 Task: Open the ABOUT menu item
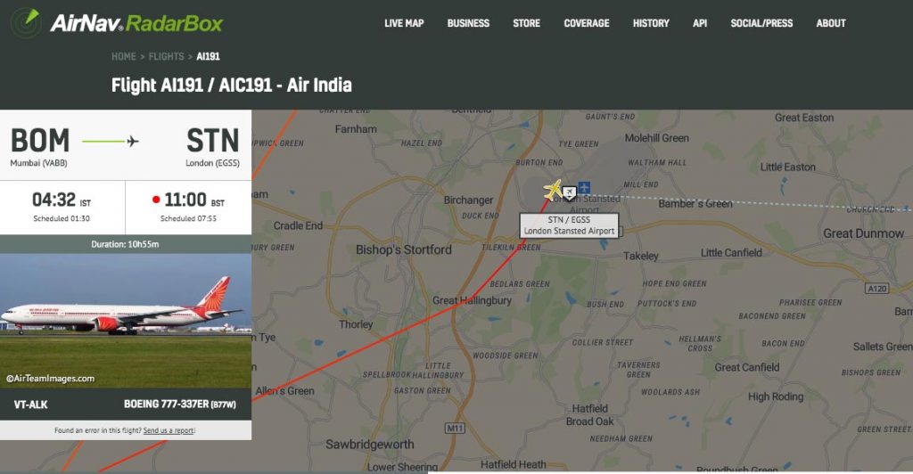[x=831, y=23]
